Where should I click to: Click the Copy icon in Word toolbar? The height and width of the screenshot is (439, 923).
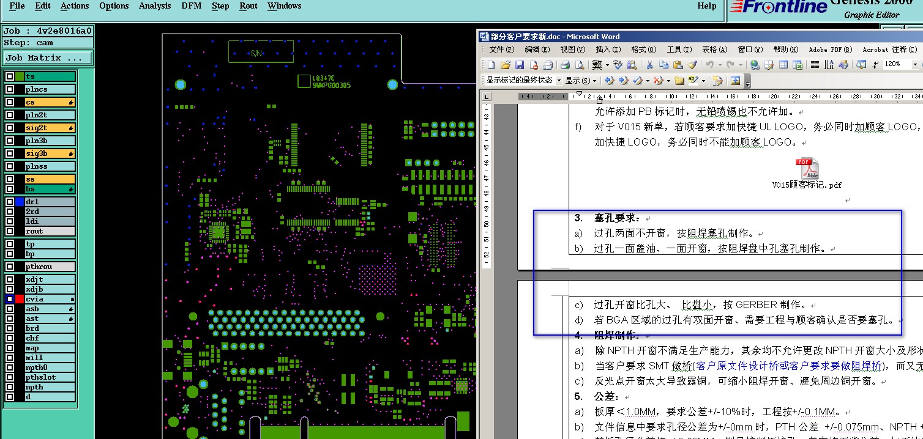click(x=663, y=65)
